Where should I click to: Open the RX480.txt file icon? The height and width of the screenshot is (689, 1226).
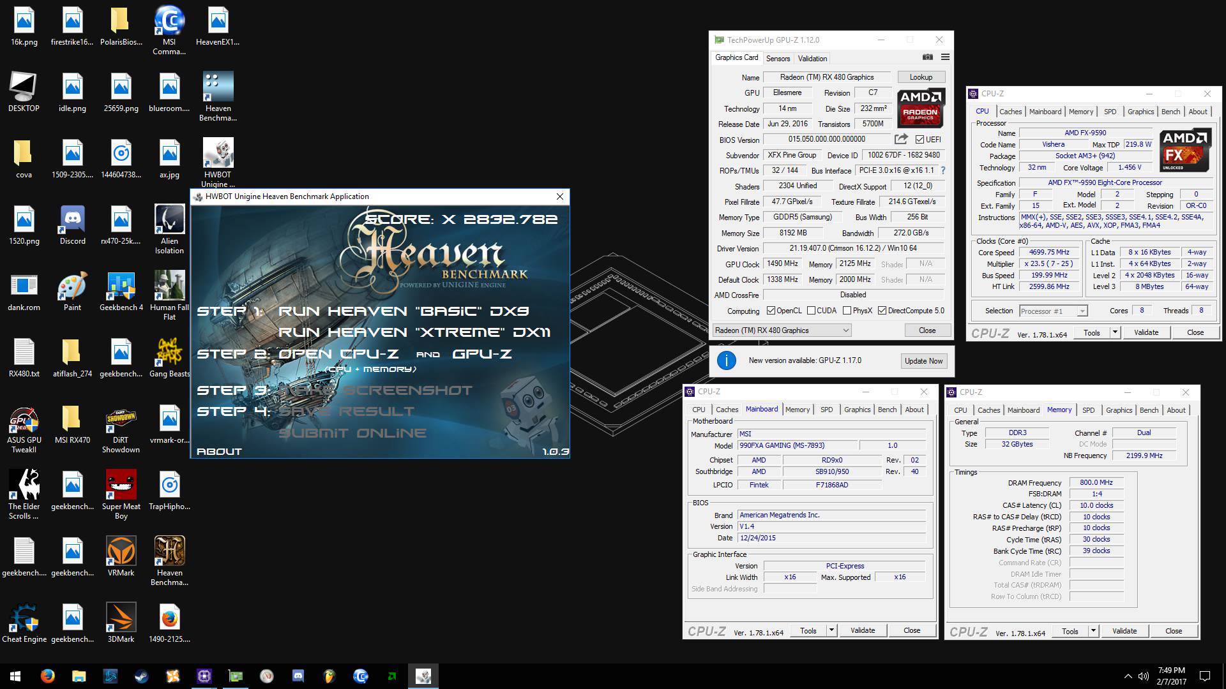(x=24, y=358)
